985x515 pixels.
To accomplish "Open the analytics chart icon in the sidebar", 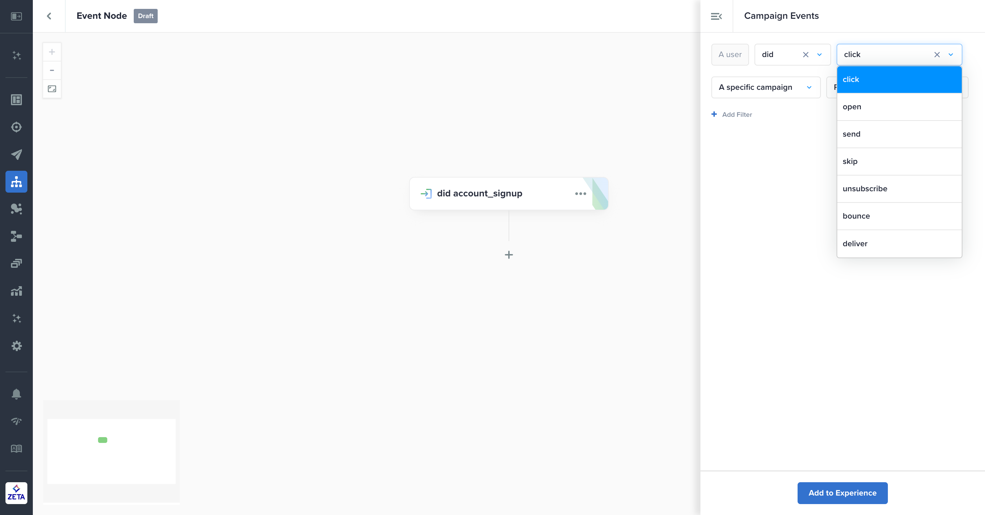I will pyautogui.click(x=16, y=291).
